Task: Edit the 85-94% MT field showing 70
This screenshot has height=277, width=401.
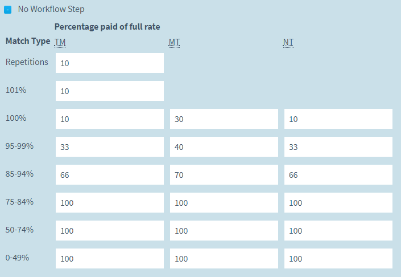Action: click(224, 175)
